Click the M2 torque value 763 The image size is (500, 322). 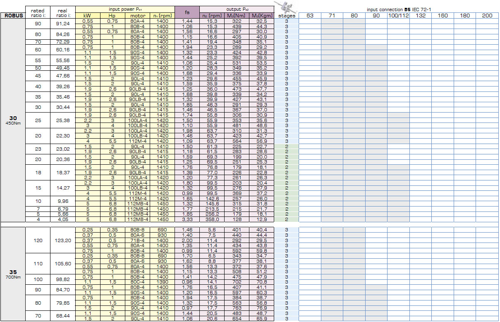tap(237, 308)
